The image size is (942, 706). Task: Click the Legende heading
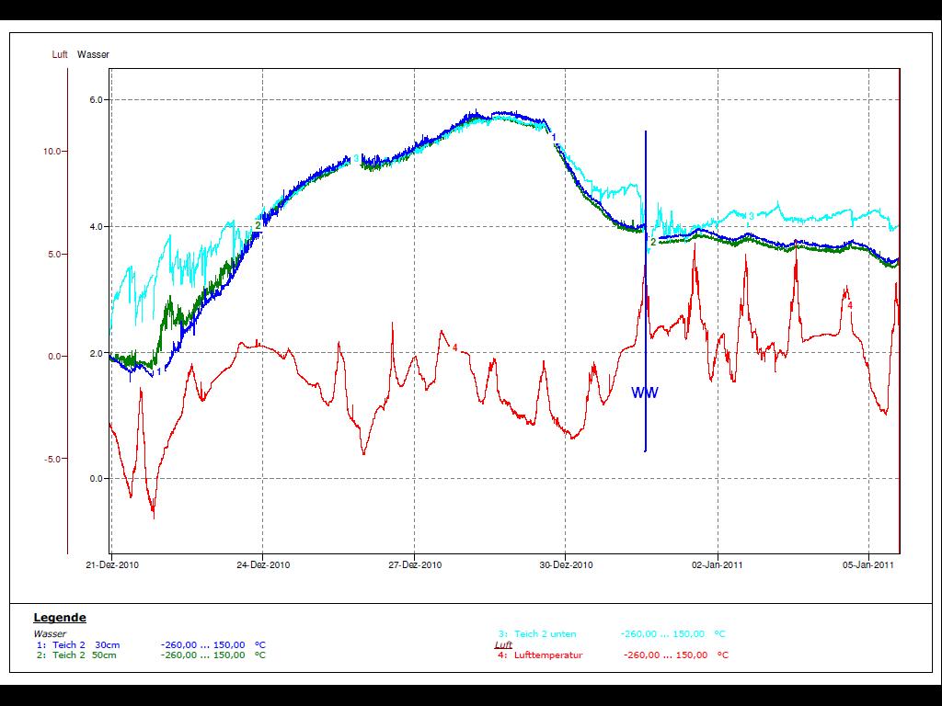(x=60, y=618)
